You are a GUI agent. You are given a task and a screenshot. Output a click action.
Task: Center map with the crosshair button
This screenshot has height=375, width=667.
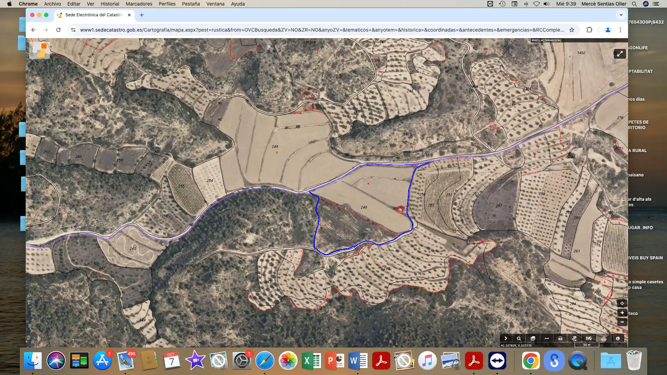coord(622,303)
